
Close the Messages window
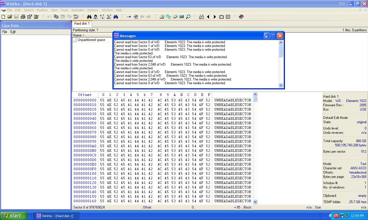tap(280, 36)
